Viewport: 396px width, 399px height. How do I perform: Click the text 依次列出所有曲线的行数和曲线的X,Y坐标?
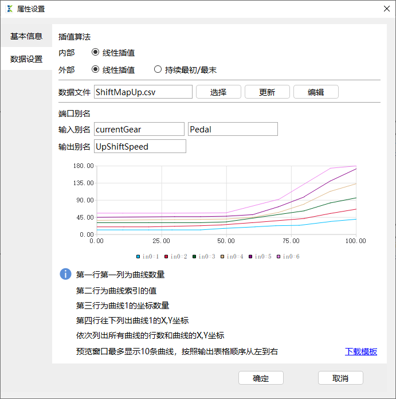pos(150,335)
